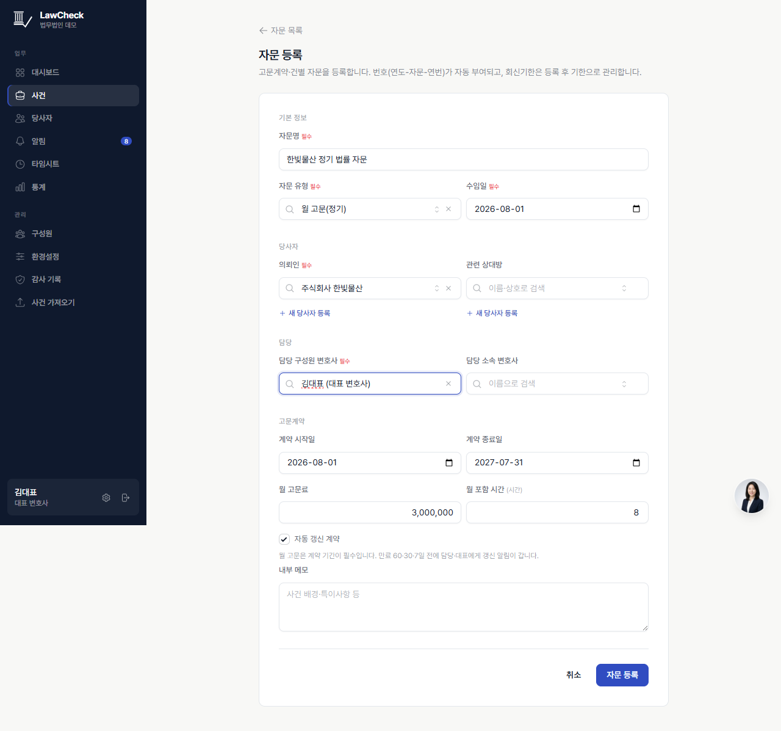Submit with the 자문 등록 button
The image size is (781, 731).
click(622, 675)
